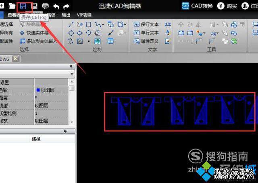
Task: Select the diagonal dark line icon in the draw panel
Action: (111, 33)
